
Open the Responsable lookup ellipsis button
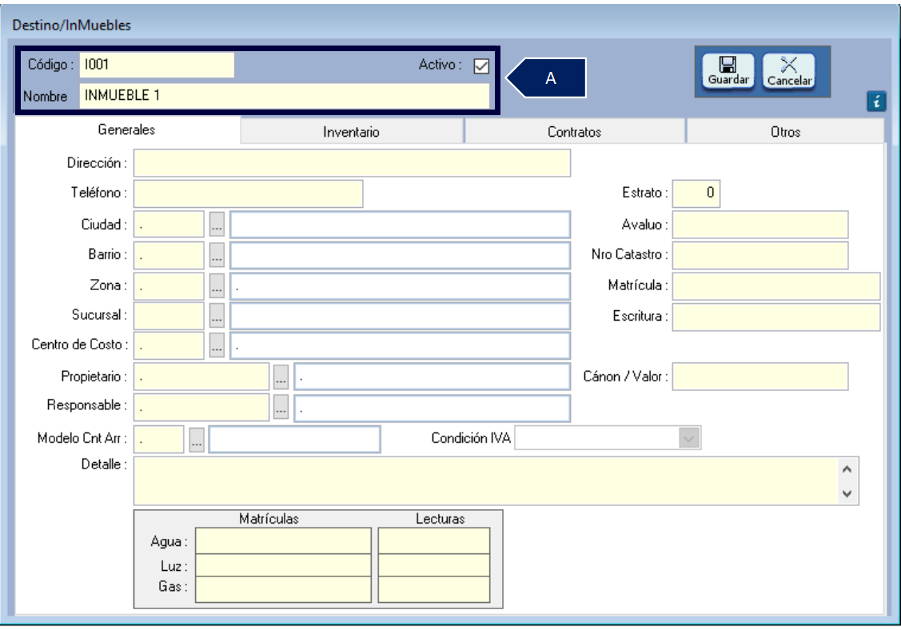pos(281,407)
